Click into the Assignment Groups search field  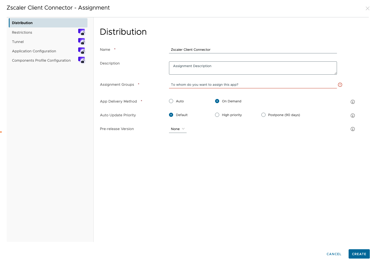pyautogui.click(x=252, y=85)
